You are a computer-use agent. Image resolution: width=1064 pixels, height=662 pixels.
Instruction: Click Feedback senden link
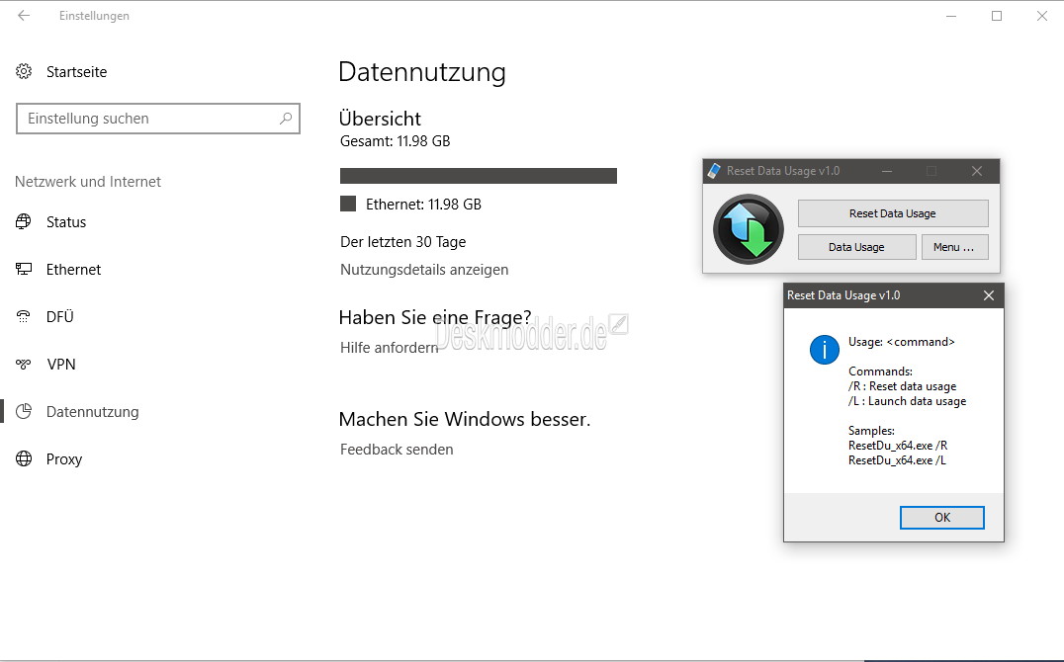(397, 449)
